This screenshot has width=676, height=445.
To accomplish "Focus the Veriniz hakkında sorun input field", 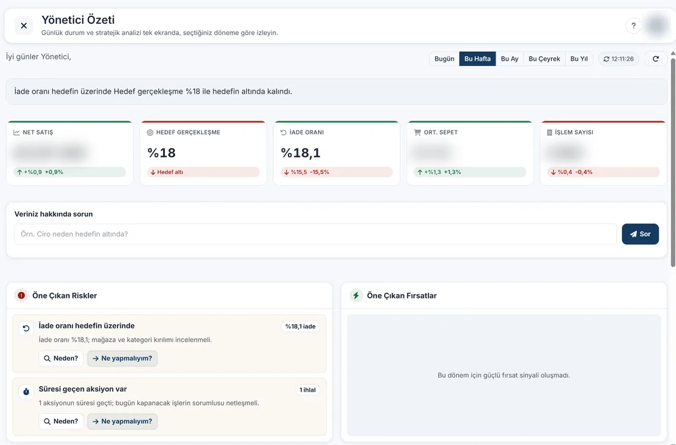I will click(x=316, y=234).
